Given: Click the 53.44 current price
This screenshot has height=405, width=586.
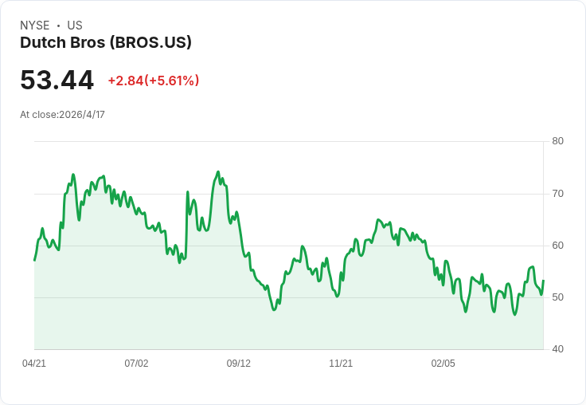Looking at the screenshot, I should 57,80.
